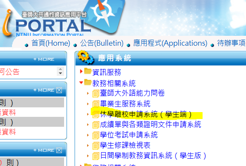The image size is (246, 166).
Task: Click arrow bullet before 日間學制教務資訊系統
Action: coord(88,156)
